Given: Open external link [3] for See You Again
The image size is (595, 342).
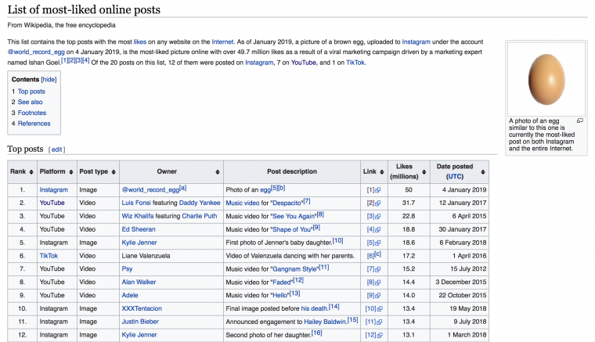Looking at the screenshot, I should point(373,216).
